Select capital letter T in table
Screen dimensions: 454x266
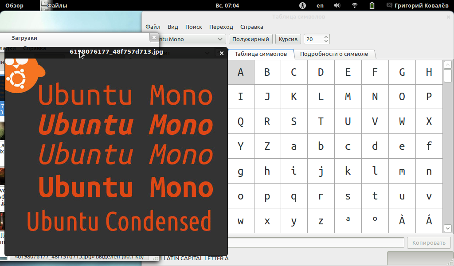point(321,121)
